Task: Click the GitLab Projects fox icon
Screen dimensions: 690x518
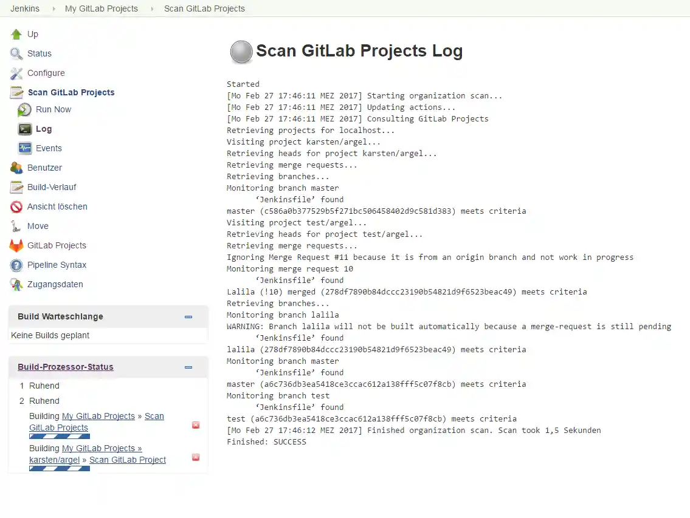Action: click(x=16, y=246)
